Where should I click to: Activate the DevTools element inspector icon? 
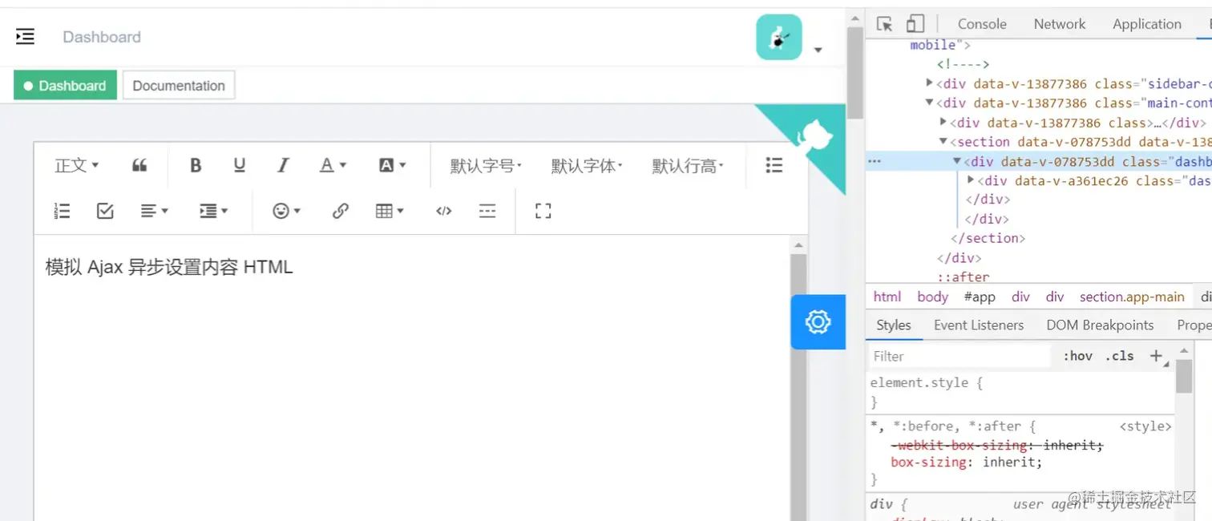click(884, 24)
